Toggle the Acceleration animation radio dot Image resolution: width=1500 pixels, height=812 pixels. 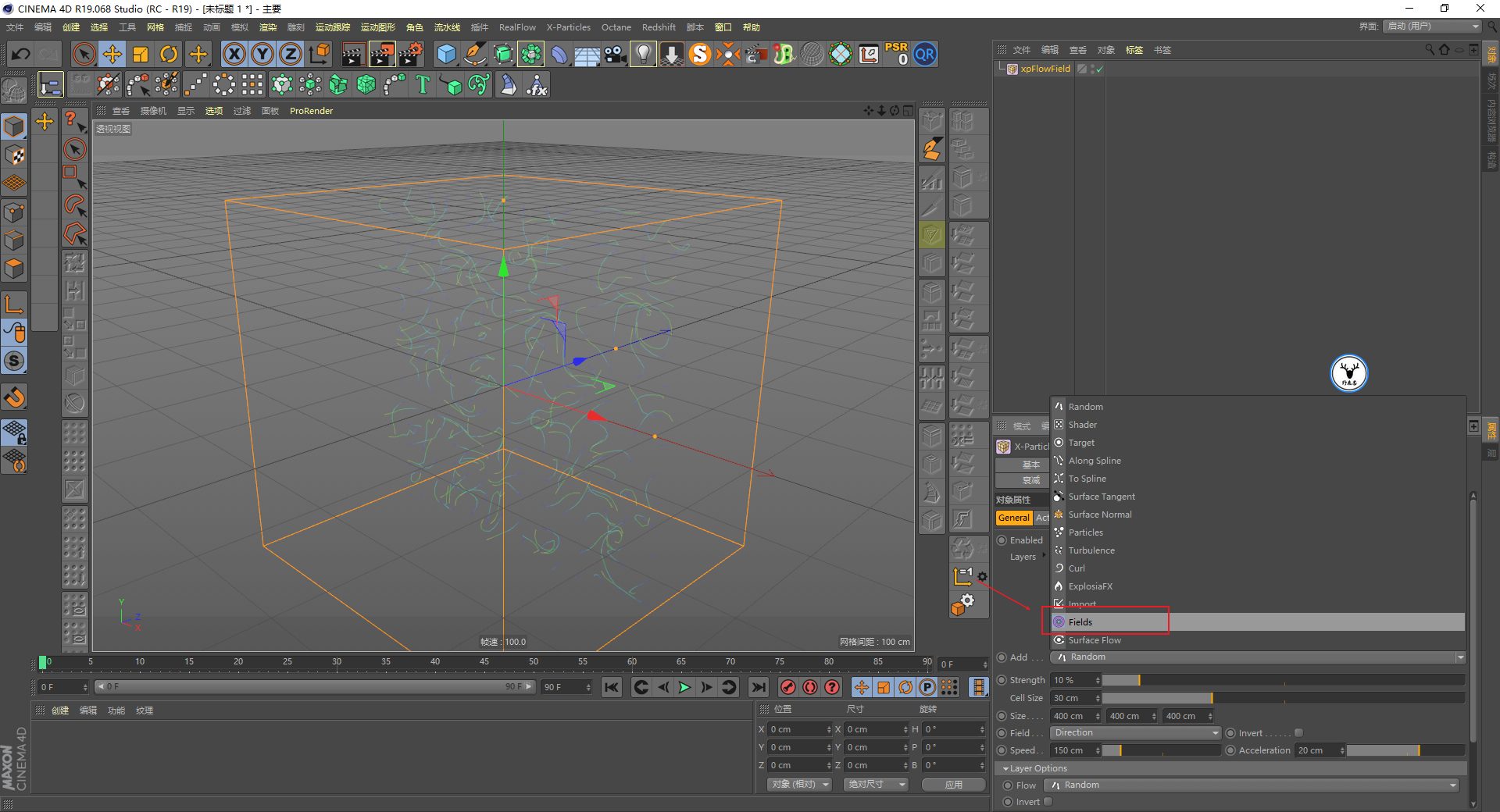(x=1230, y=750)
